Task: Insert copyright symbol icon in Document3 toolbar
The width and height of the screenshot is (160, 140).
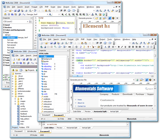Action: 76,47
